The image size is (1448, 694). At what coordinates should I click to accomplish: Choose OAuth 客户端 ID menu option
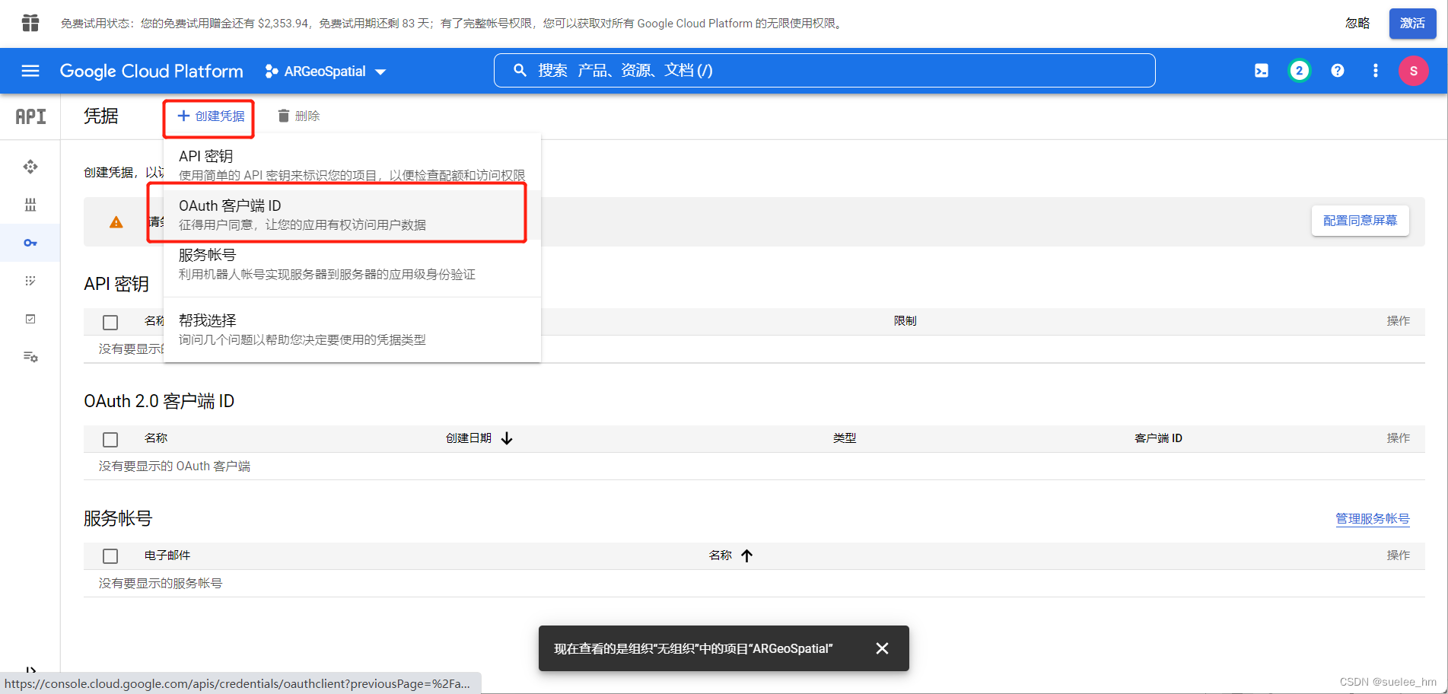[352, 215]
